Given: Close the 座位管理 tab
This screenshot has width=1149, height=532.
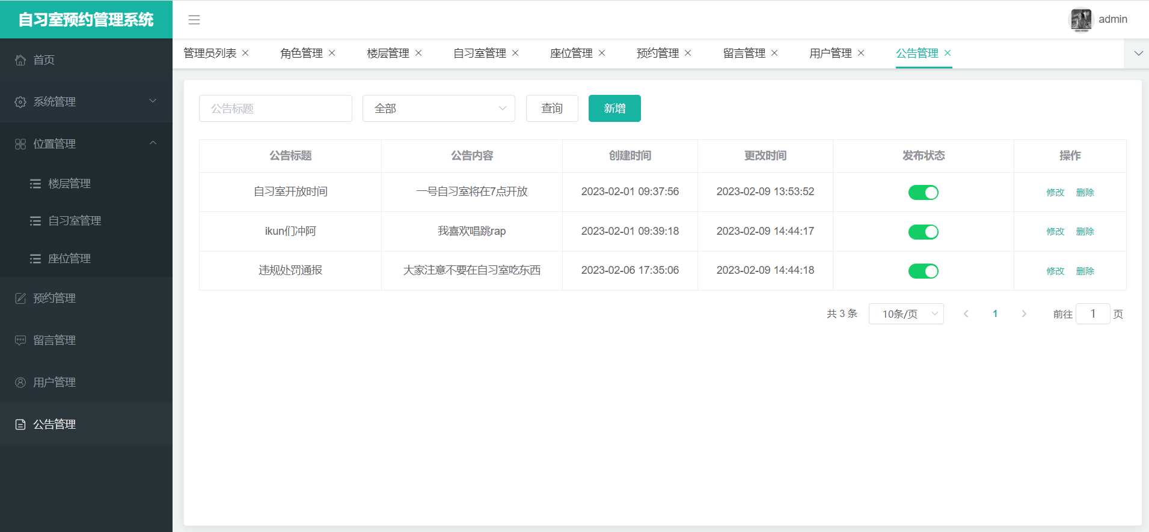Looking at the screenshot, I should (602, 53).
